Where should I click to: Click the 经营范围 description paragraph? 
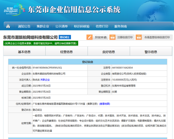point(100,123)
